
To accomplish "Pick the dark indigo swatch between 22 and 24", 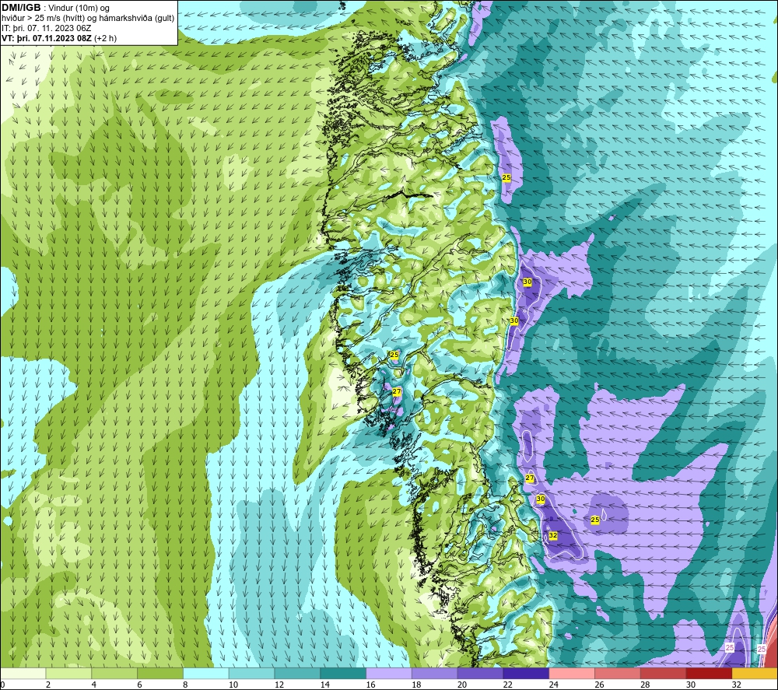I will click(526, 674).
